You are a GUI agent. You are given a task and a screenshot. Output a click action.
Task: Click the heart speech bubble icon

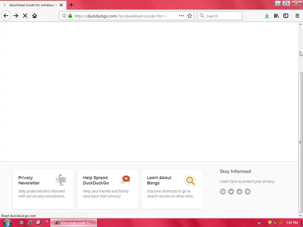(x=125, y=179)
